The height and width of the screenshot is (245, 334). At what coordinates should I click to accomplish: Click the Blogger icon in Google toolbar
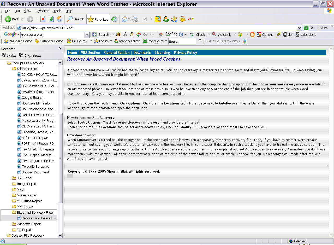pyautogui.click(x=252, y=34)
